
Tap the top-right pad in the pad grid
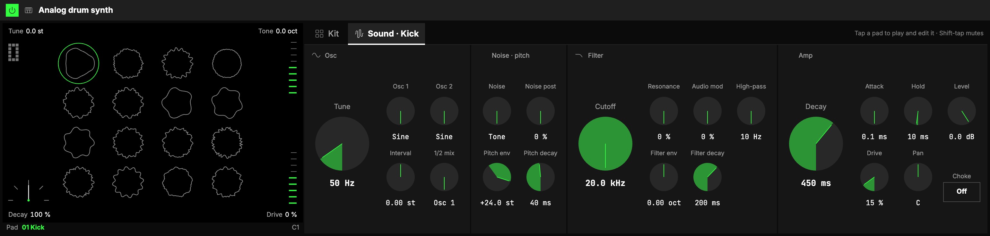pos(227,63)
